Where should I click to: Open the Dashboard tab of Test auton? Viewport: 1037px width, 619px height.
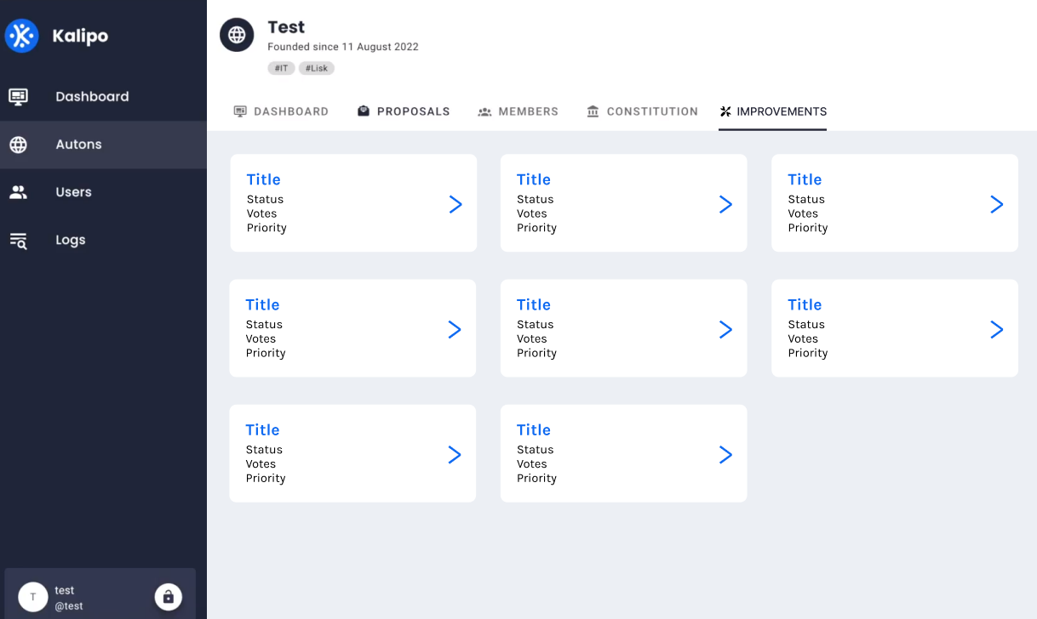[282, 111]
